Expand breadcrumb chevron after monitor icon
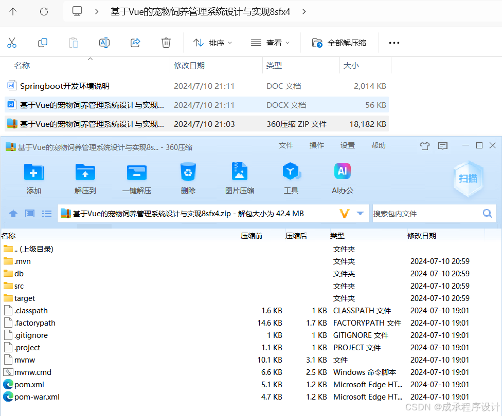The image size is (502, 416). 97,12
